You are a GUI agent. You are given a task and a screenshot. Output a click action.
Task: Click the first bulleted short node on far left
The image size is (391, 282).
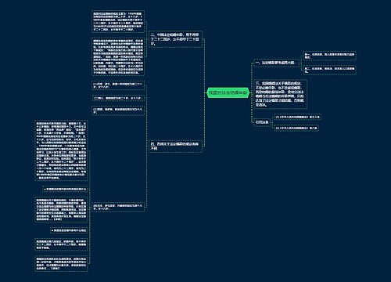65,189
